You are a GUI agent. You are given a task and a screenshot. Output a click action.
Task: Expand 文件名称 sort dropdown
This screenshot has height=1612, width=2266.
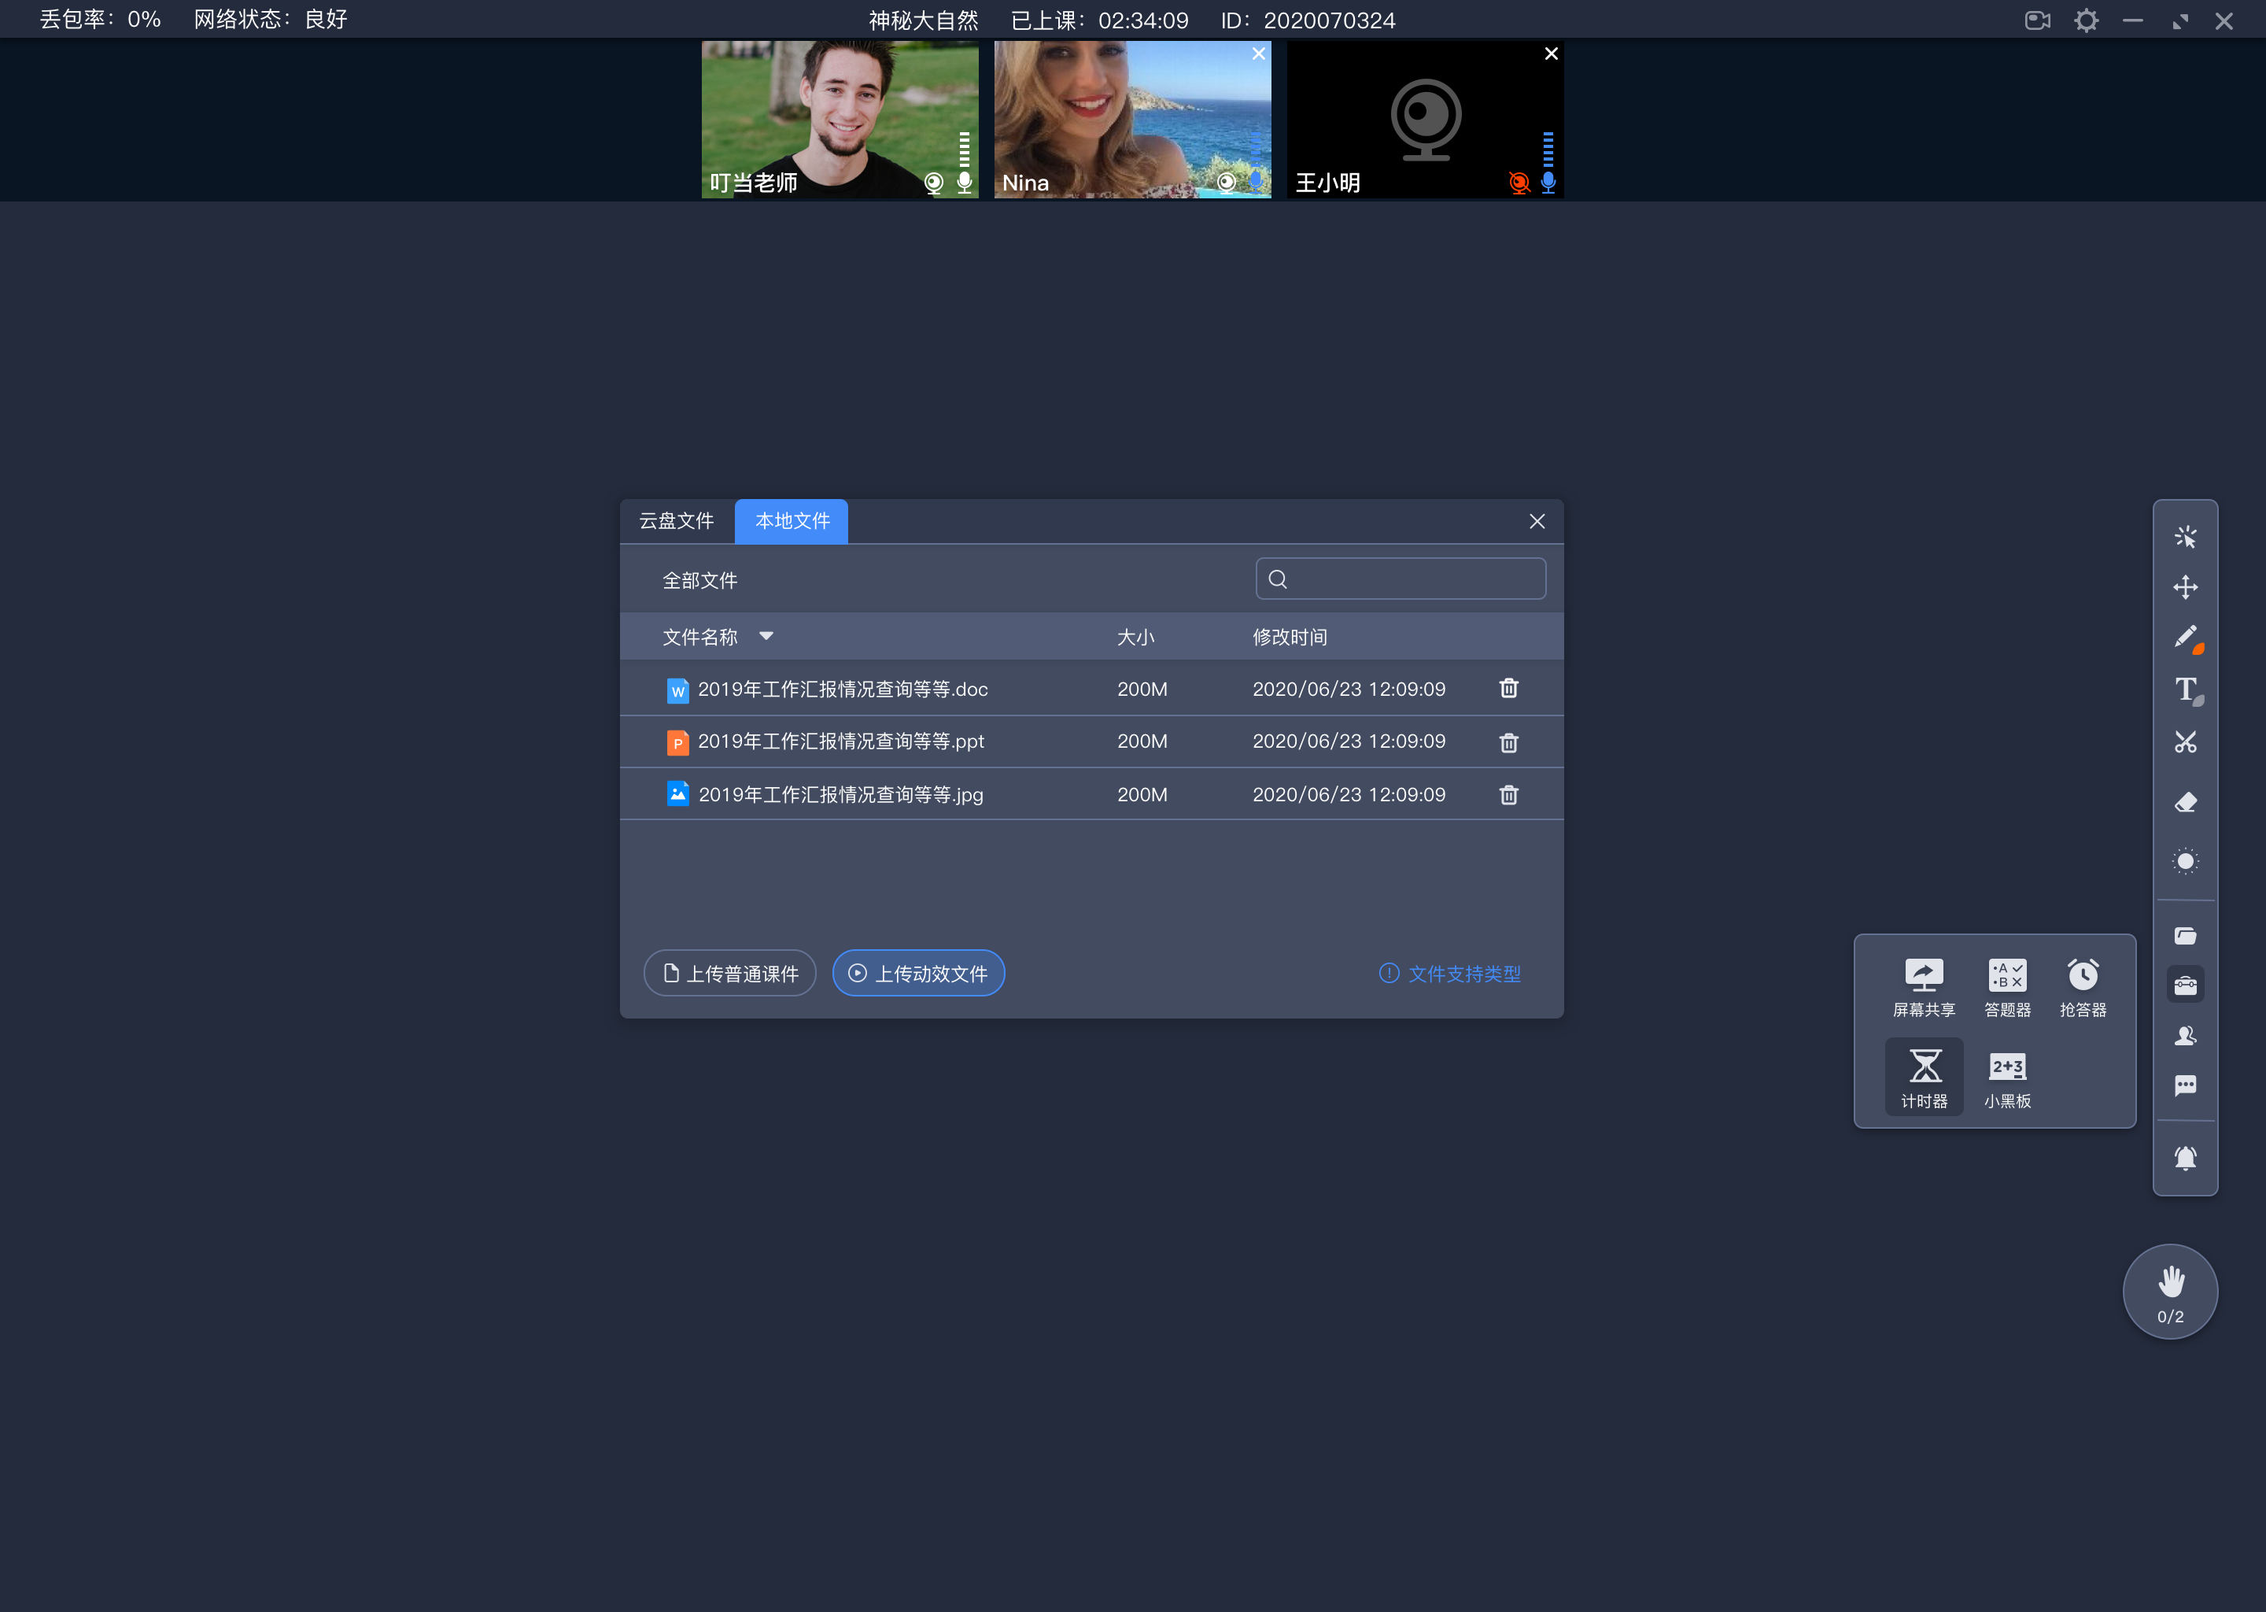[767, 637]
